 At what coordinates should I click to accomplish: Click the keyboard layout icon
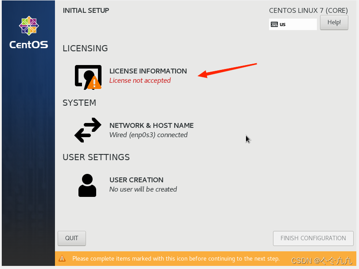click(x=274, y=24)
